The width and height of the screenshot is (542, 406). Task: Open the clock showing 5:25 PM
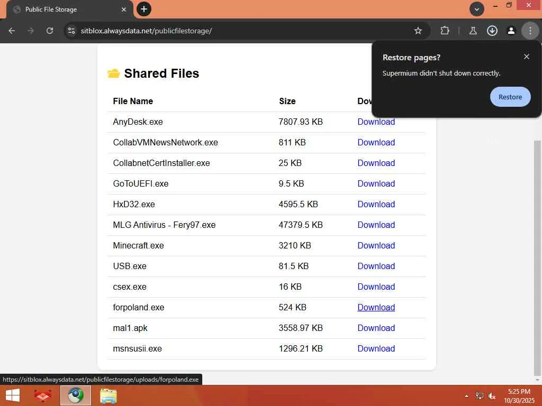coord(519,396)
